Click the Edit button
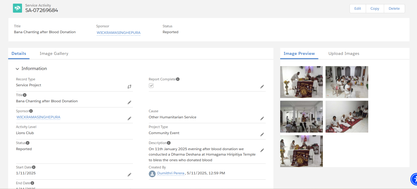Image resolution: width=417 pixels, height=189 pixels. (x=358, y=9)
